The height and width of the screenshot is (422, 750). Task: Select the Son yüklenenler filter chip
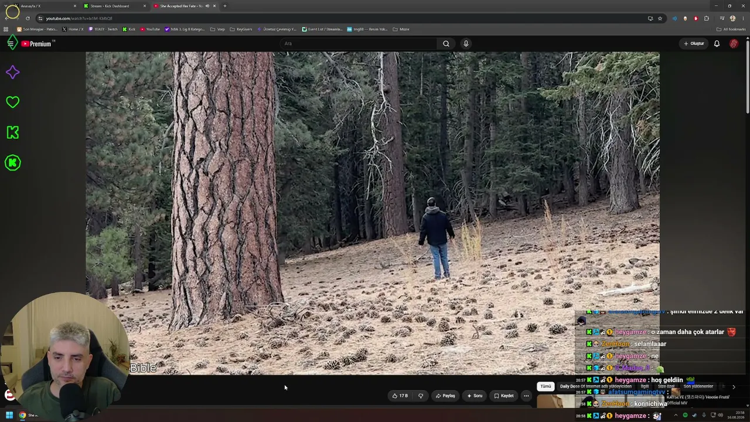[x=698, y=387]
